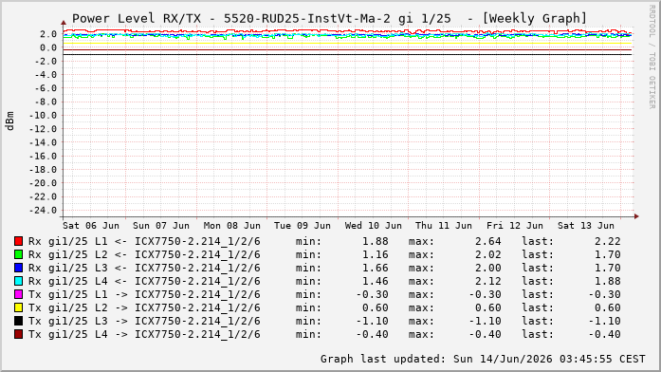Click the cyan Rx L4 legend swatch
This screenshot has height=372, width=661.
(x=18, y=281)
